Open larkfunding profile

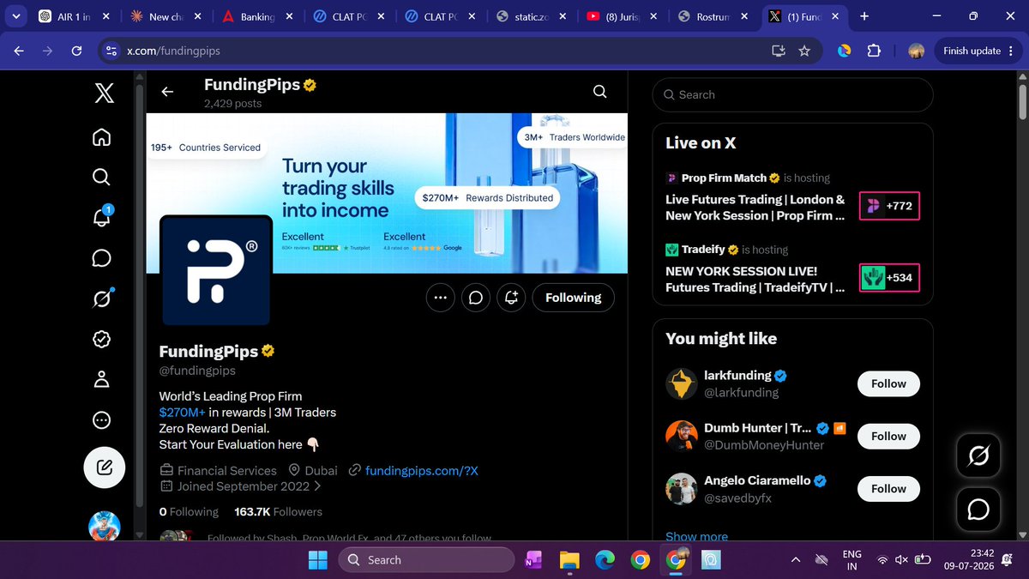737,376
